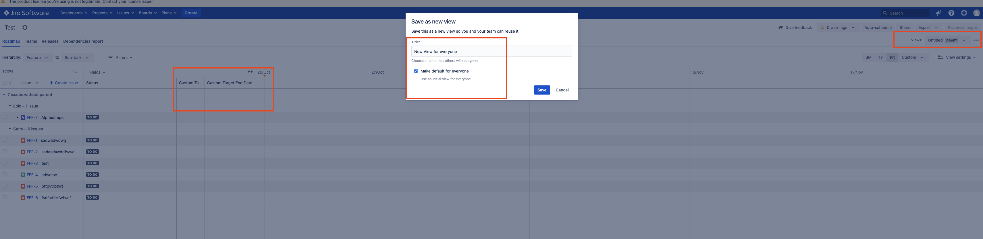Toggle the select-all issues checkbox
Screen dimensions: 983x239
(5, 83)
